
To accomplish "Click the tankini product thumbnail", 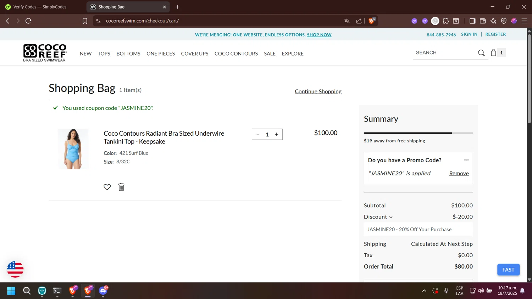I will point(73,149).
